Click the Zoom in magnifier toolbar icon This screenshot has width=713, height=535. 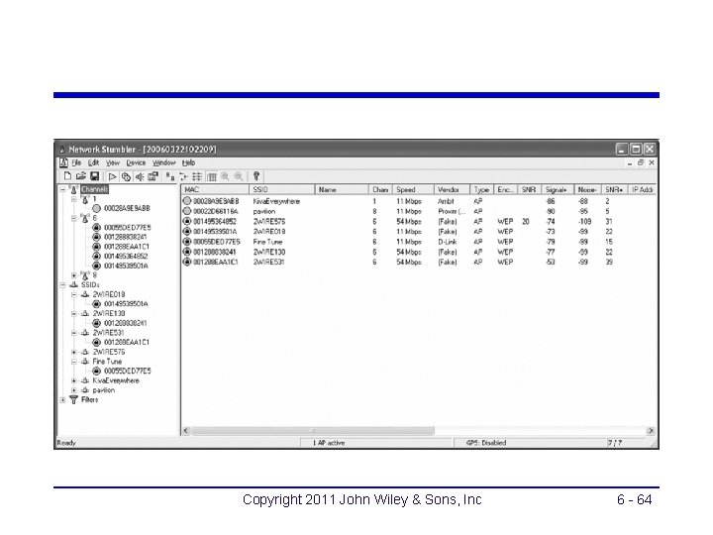coord(225,176)
